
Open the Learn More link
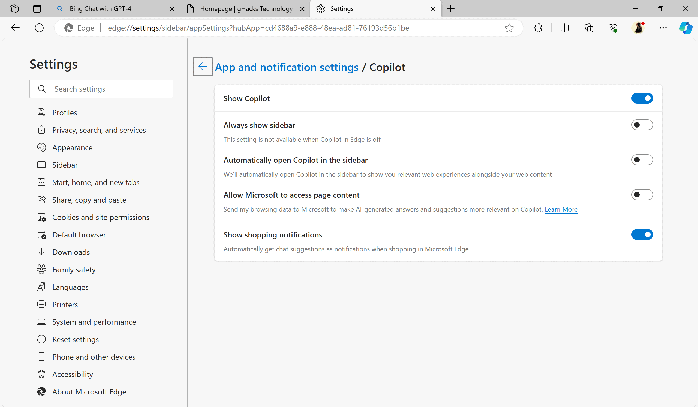point(561,209)
